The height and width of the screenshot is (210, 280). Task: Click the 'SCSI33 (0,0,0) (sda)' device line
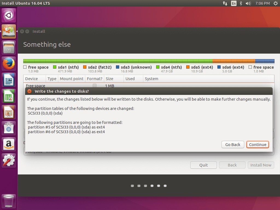[45, 113]
